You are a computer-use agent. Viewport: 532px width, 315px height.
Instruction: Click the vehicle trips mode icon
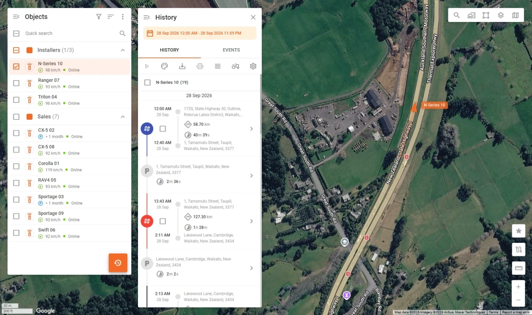[235, 66]
